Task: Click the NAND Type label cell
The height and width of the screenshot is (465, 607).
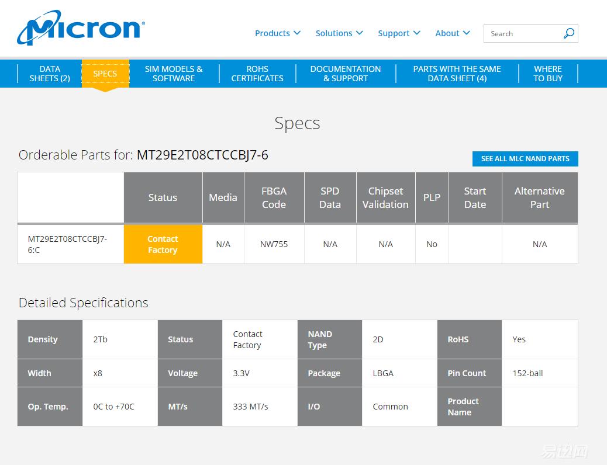Action: pos(330,339)
